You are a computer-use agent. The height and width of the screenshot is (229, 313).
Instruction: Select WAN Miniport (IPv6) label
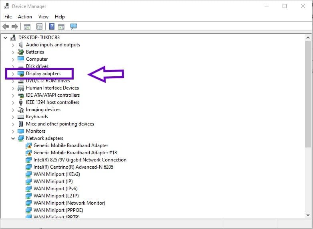[56, 189]
